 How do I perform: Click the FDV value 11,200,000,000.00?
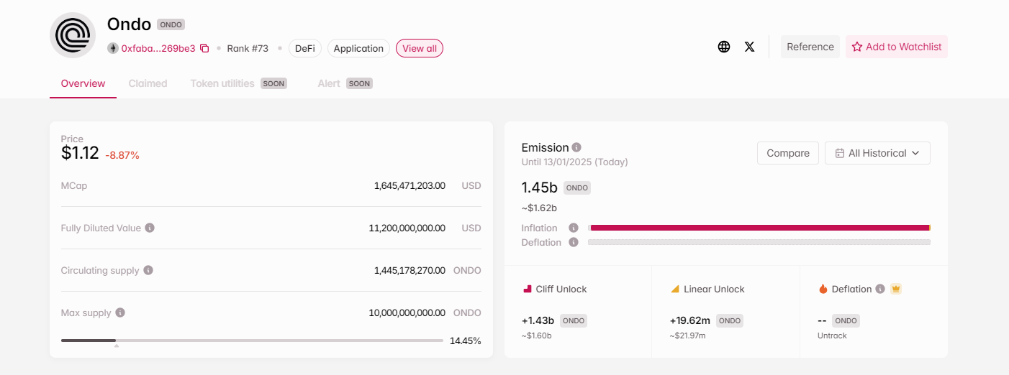tap(407, 228)
